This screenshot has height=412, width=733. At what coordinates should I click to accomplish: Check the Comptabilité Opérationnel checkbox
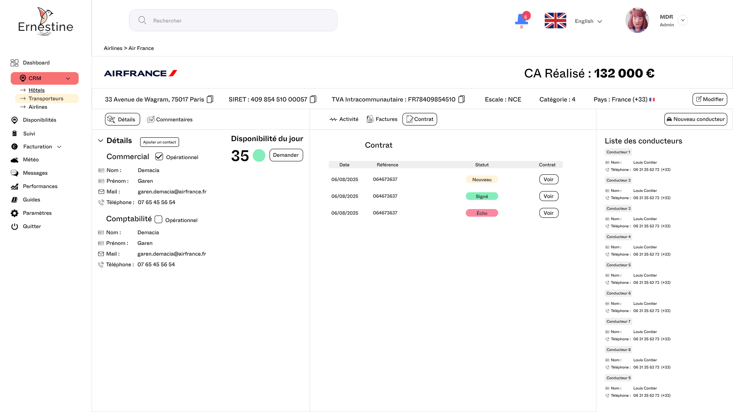(x=158, y=219)
